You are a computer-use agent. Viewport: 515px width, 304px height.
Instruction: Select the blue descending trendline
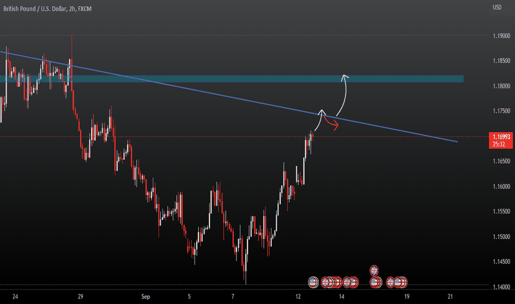[230, 97]
